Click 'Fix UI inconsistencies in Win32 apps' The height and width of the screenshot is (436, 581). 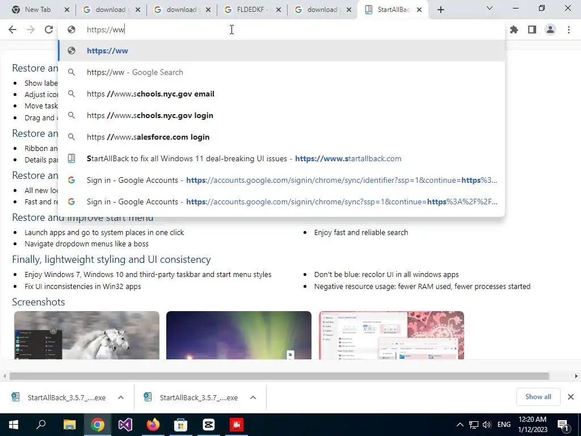tap(83, 286)
